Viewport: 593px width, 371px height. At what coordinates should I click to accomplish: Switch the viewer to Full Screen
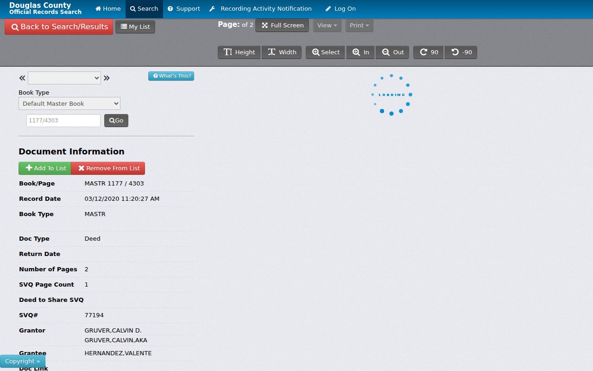[x=282, y=26]
